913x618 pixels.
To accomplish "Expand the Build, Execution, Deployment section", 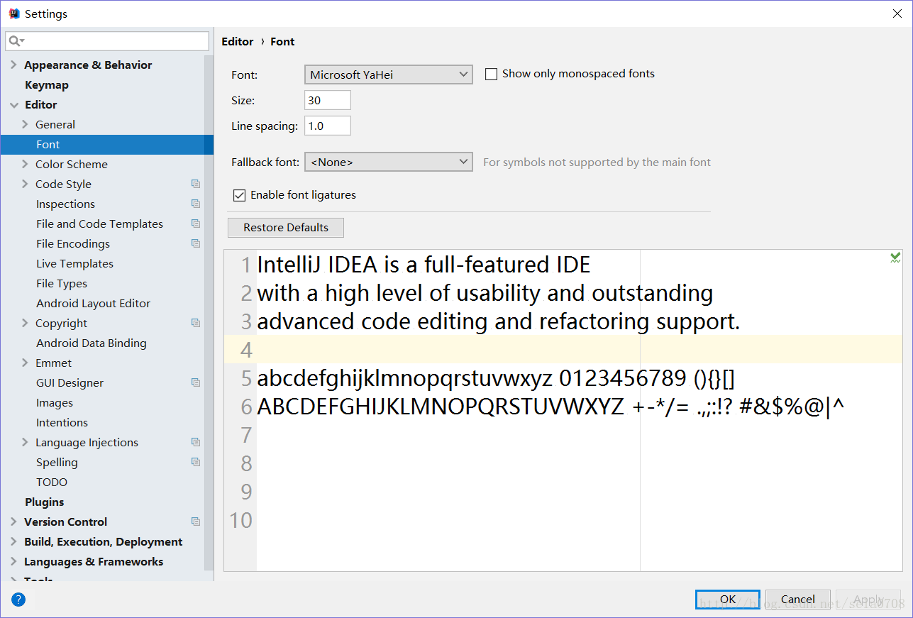I will [13, 541].
